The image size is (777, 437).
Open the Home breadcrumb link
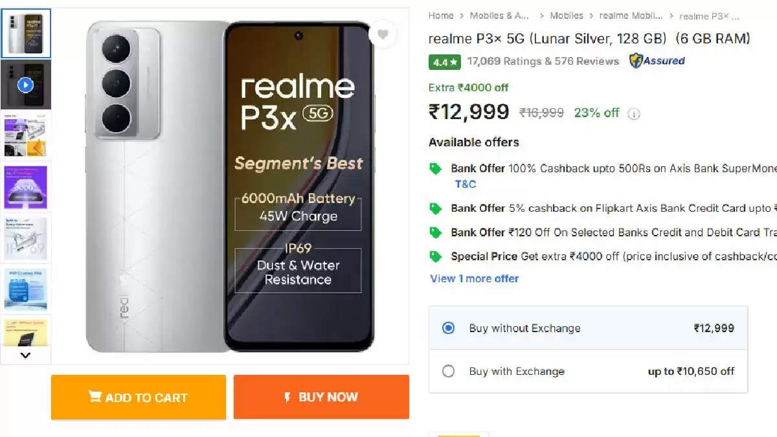tap(441, 15)
